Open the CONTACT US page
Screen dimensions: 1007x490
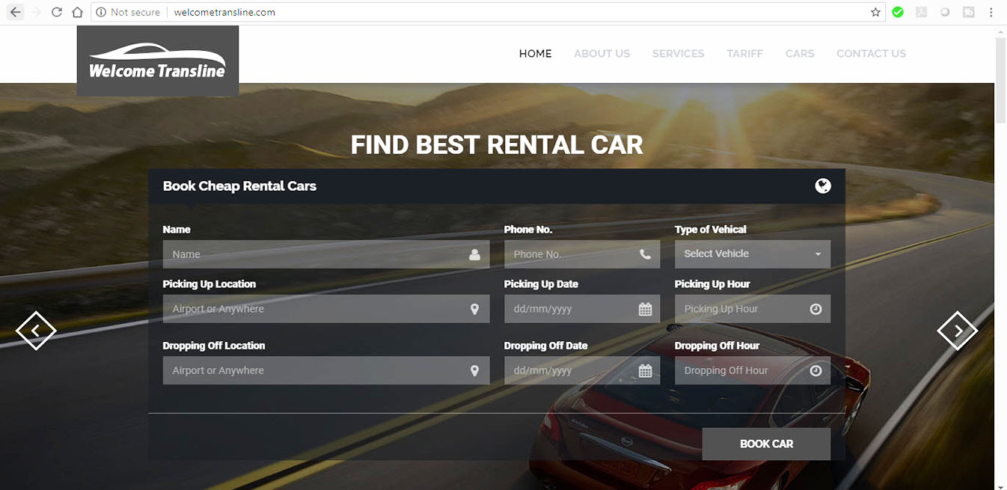coord(872,54)
